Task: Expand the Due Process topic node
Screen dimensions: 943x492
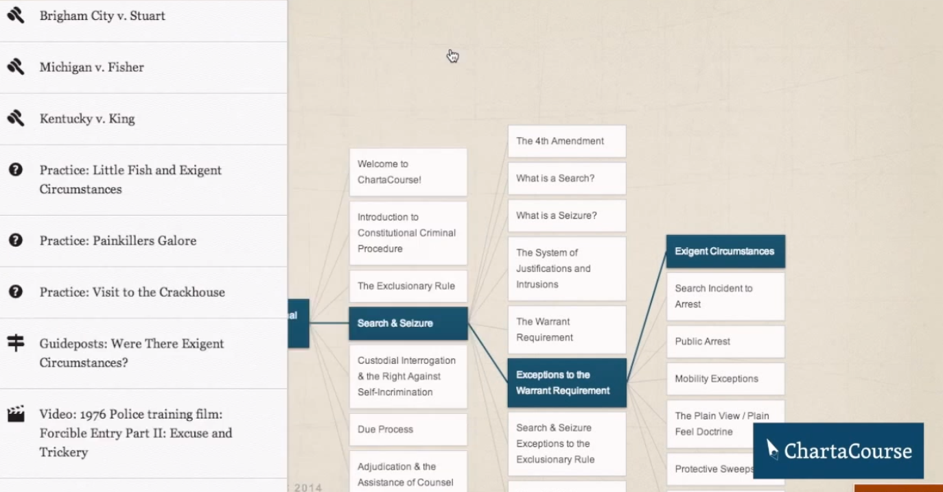Action: tap(408, 430)
